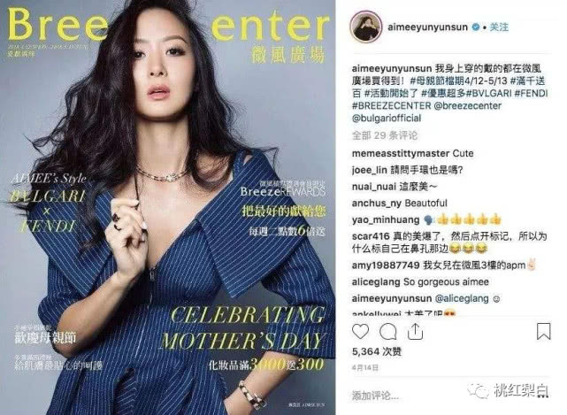Viewport: 567px width, 415px height.
Task: Visit @bulgariofficial mention
Action: click(x=387, y=119)
